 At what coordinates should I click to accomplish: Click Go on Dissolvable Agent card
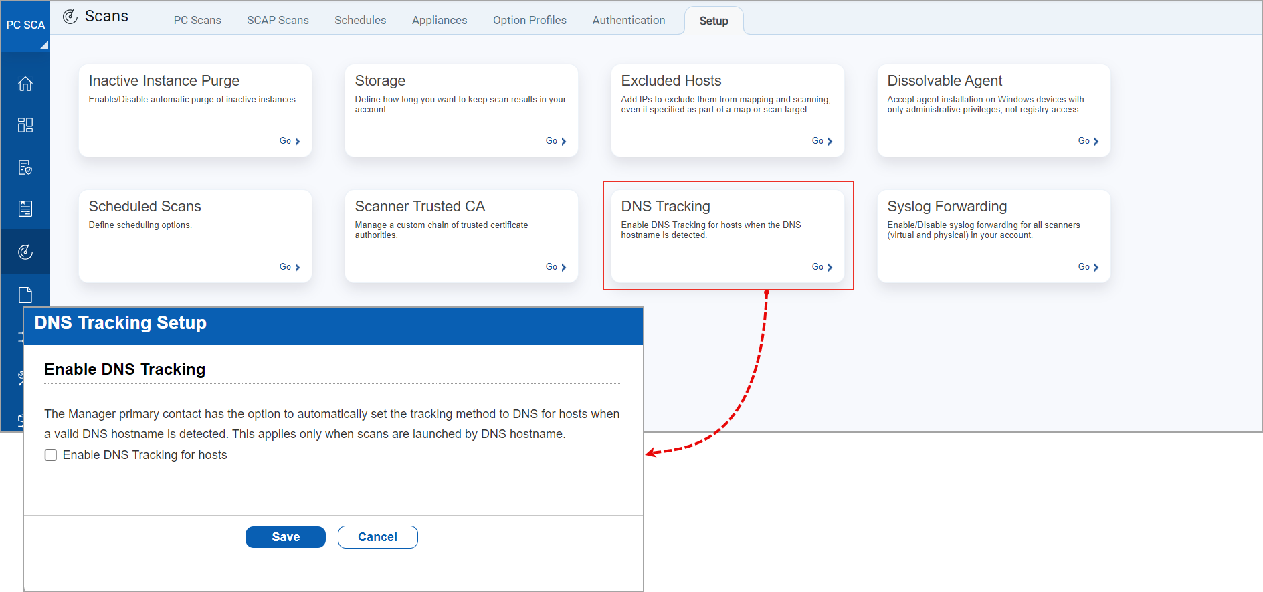tap(1088, 141)
